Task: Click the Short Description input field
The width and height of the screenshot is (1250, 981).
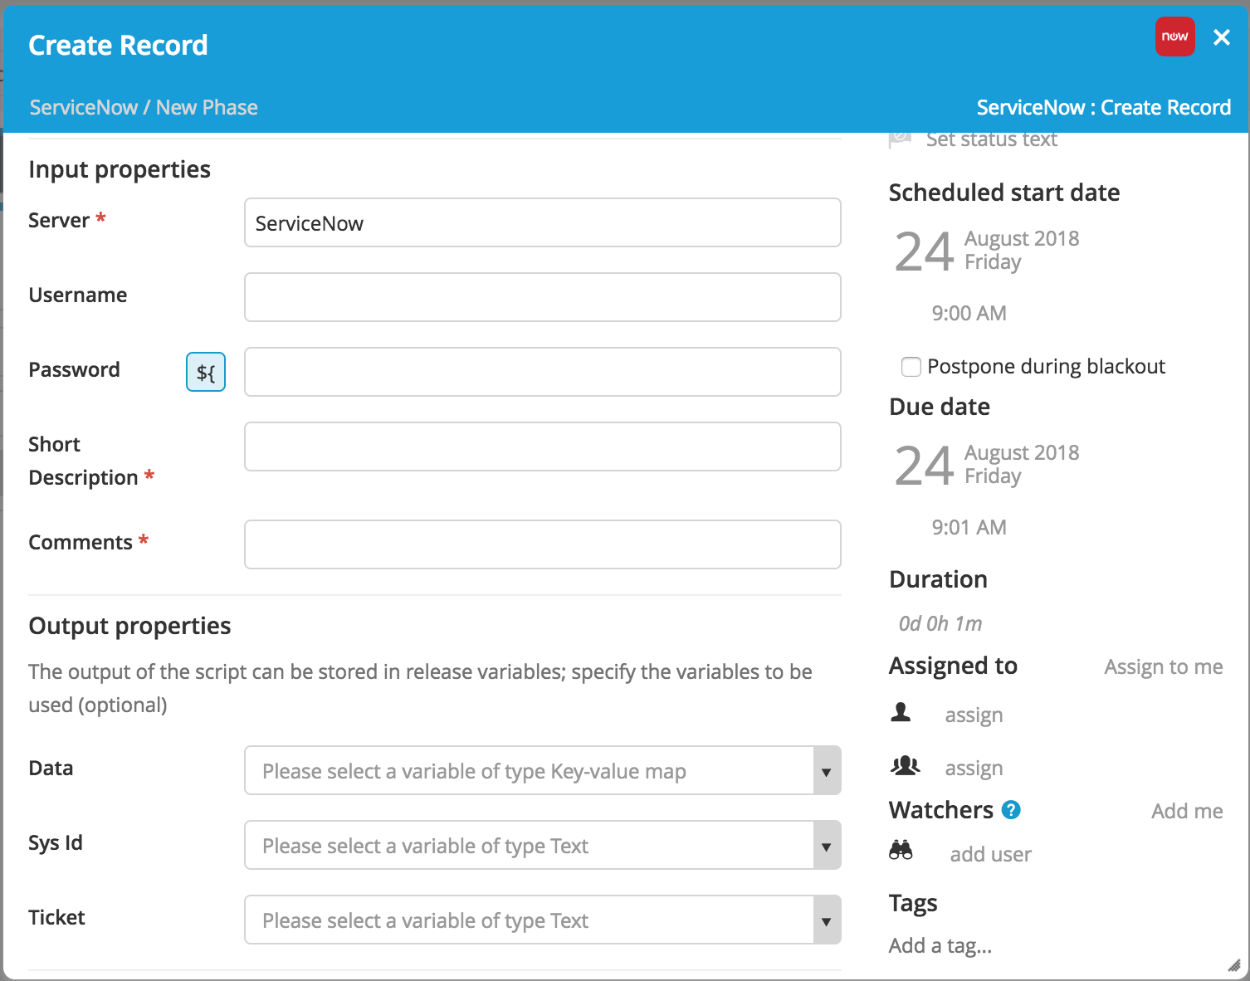Action: 543,447
